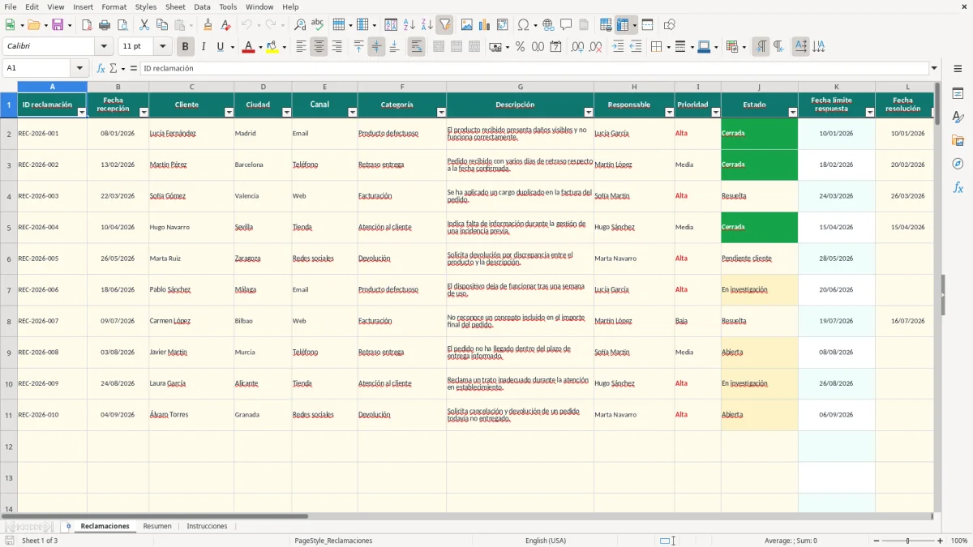
Task: Open the Styles menu
Action: click(146, 6)
